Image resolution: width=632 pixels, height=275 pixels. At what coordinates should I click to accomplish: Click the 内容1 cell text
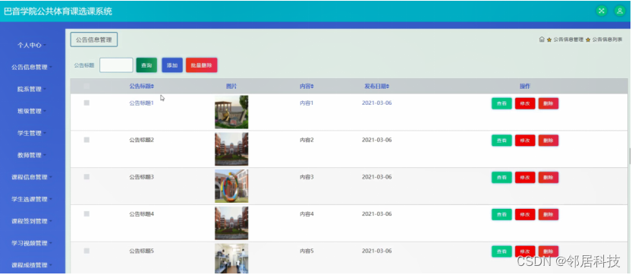point(307,103)
